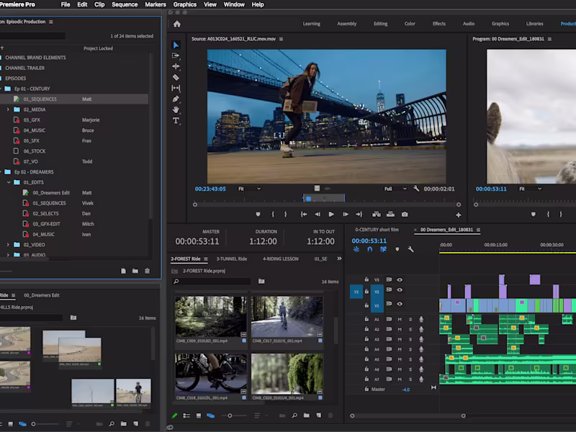Expand the 02_MEDIA folder
576x432 pixels.
click(x=8, y=109)
